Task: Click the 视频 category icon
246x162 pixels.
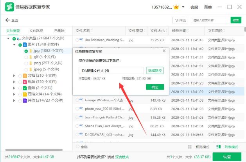Action: click(25, 82)
